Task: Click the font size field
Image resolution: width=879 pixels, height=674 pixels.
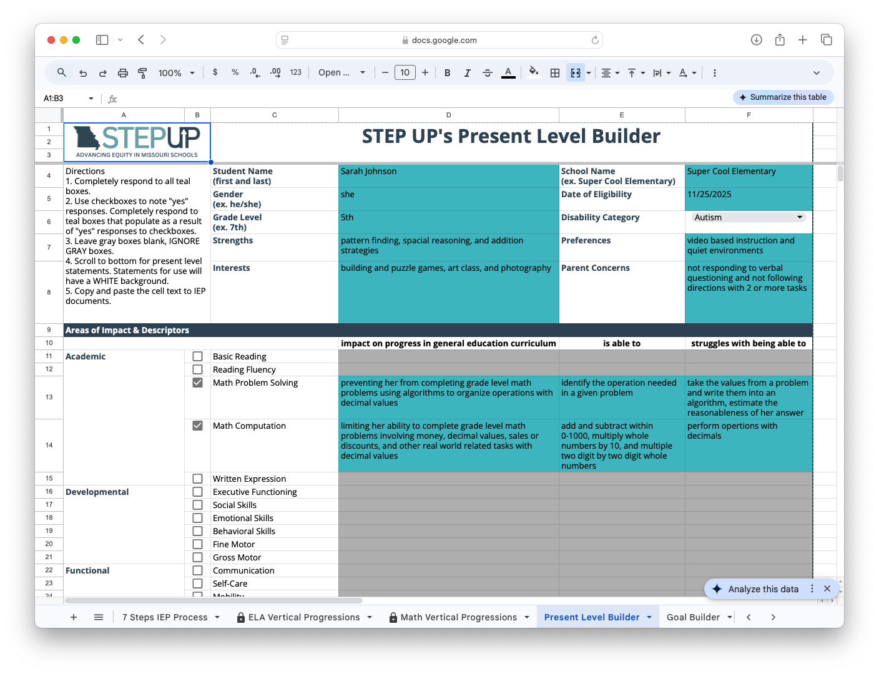Action: click(405, 72)
